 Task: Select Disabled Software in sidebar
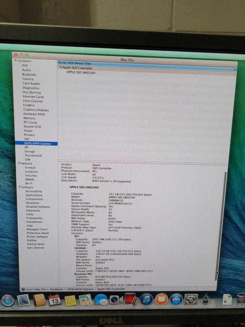(38, 206)
